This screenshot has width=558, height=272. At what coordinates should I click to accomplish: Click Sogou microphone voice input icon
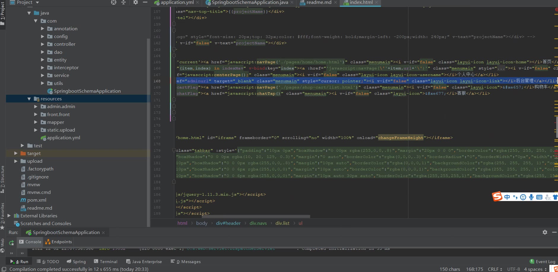[531, 197]
